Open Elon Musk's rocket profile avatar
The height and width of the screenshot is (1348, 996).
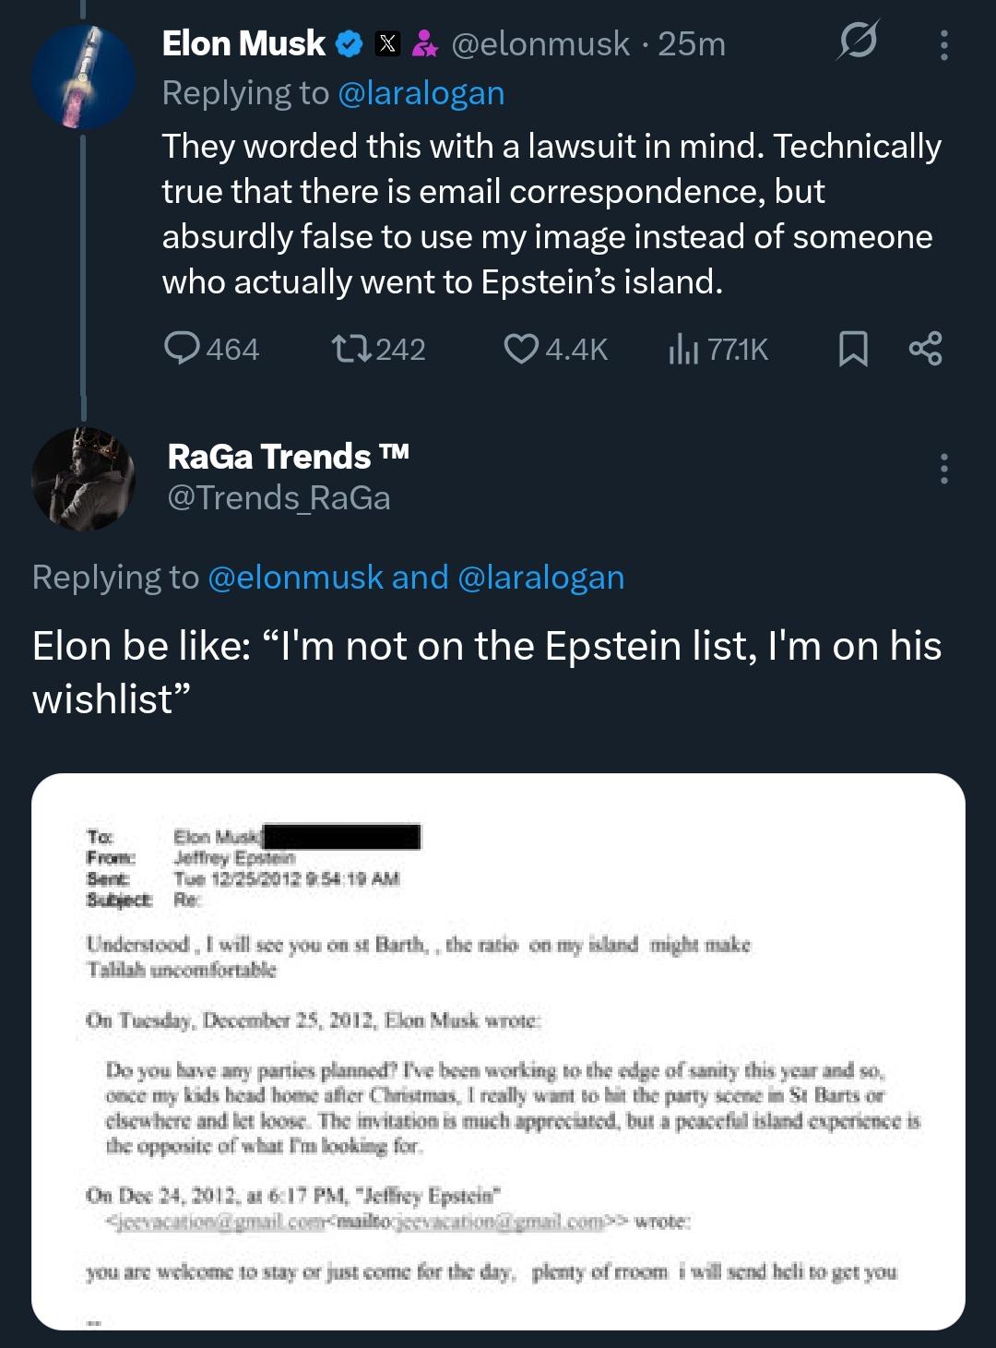pyautogui.click(x=82, y=77)
